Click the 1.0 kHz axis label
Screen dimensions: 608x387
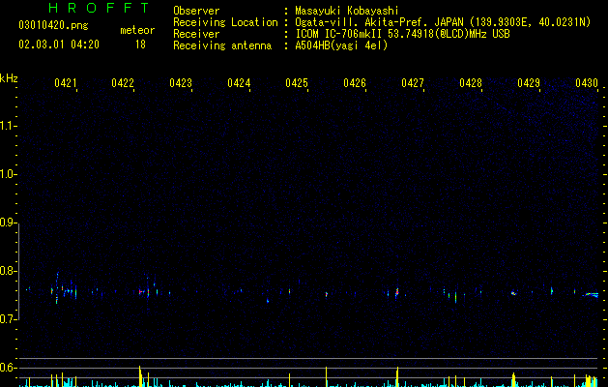tap(8, 174)
